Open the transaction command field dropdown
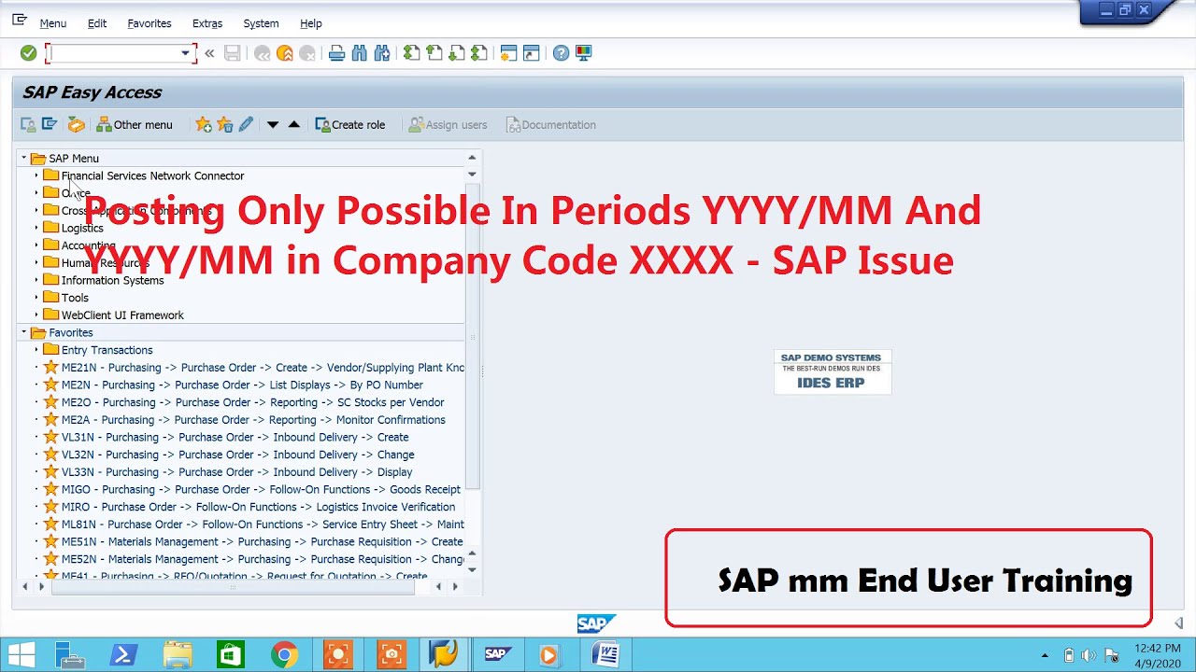1196x672 pixels. pos(185,53)
